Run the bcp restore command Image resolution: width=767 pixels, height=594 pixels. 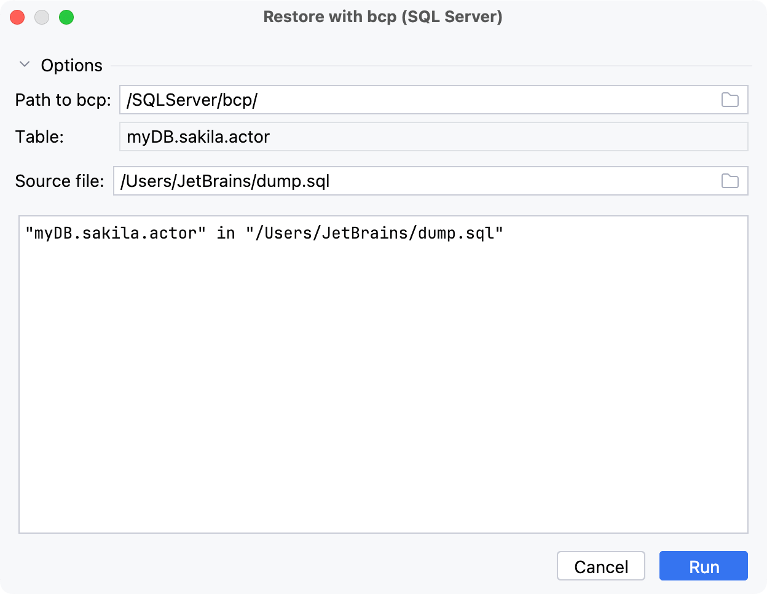(703, 566)
